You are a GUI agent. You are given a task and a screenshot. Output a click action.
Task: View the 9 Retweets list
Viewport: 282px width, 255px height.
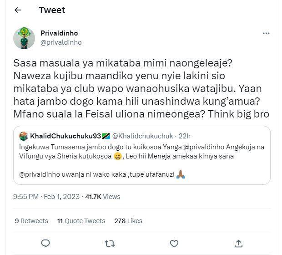tap(31, 221)
